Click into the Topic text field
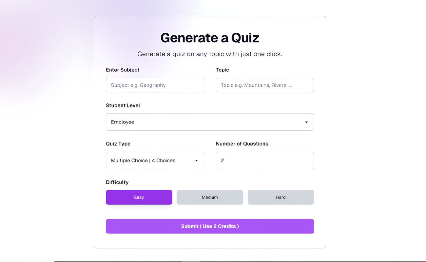The height and width of the screenshot is (262, 426). click(264, 85)
